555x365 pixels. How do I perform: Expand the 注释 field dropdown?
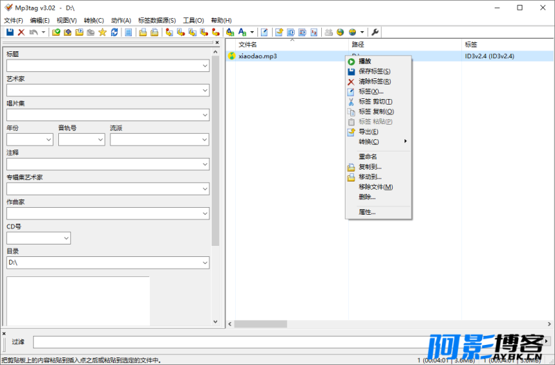tap(205, 164)
